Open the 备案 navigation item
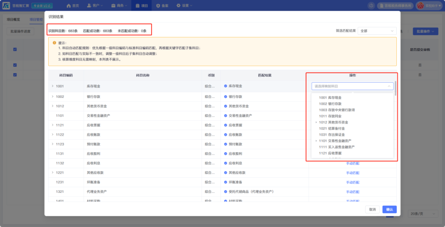 (162, 5)
